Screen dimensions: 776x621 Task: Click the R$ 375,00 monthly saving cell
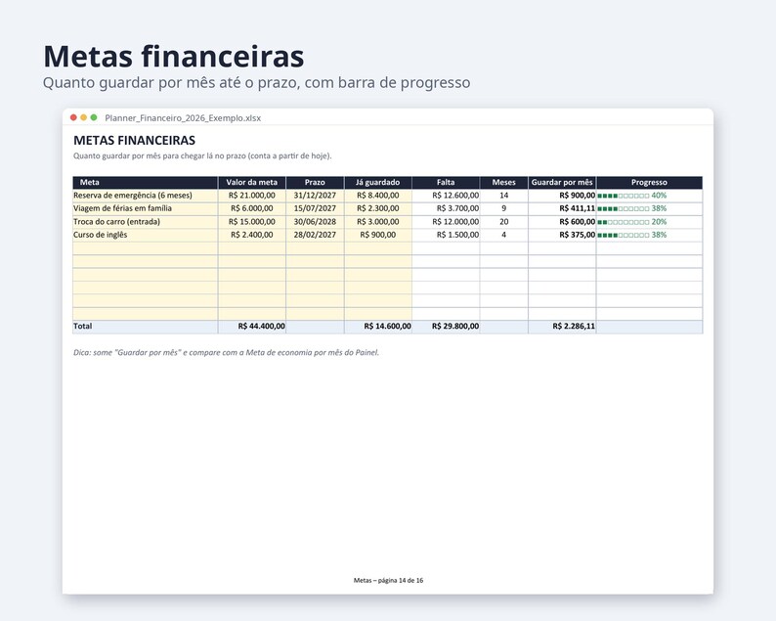[562, 235]
